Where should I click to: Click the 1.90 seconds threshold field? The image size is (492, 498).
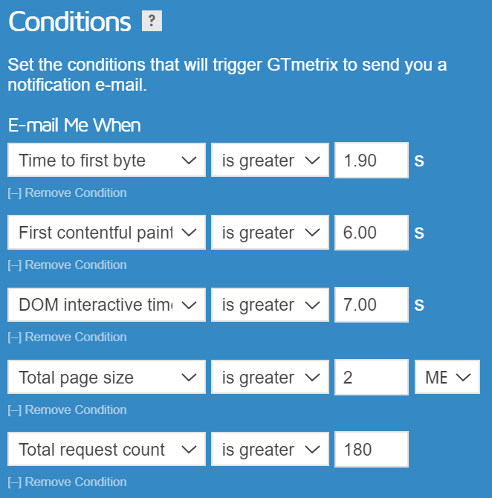coord(372,160)
